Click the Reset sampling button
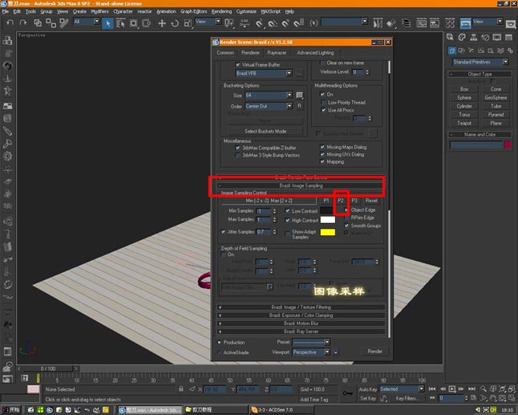Screen dimensions: 518x415 point(371,201)
